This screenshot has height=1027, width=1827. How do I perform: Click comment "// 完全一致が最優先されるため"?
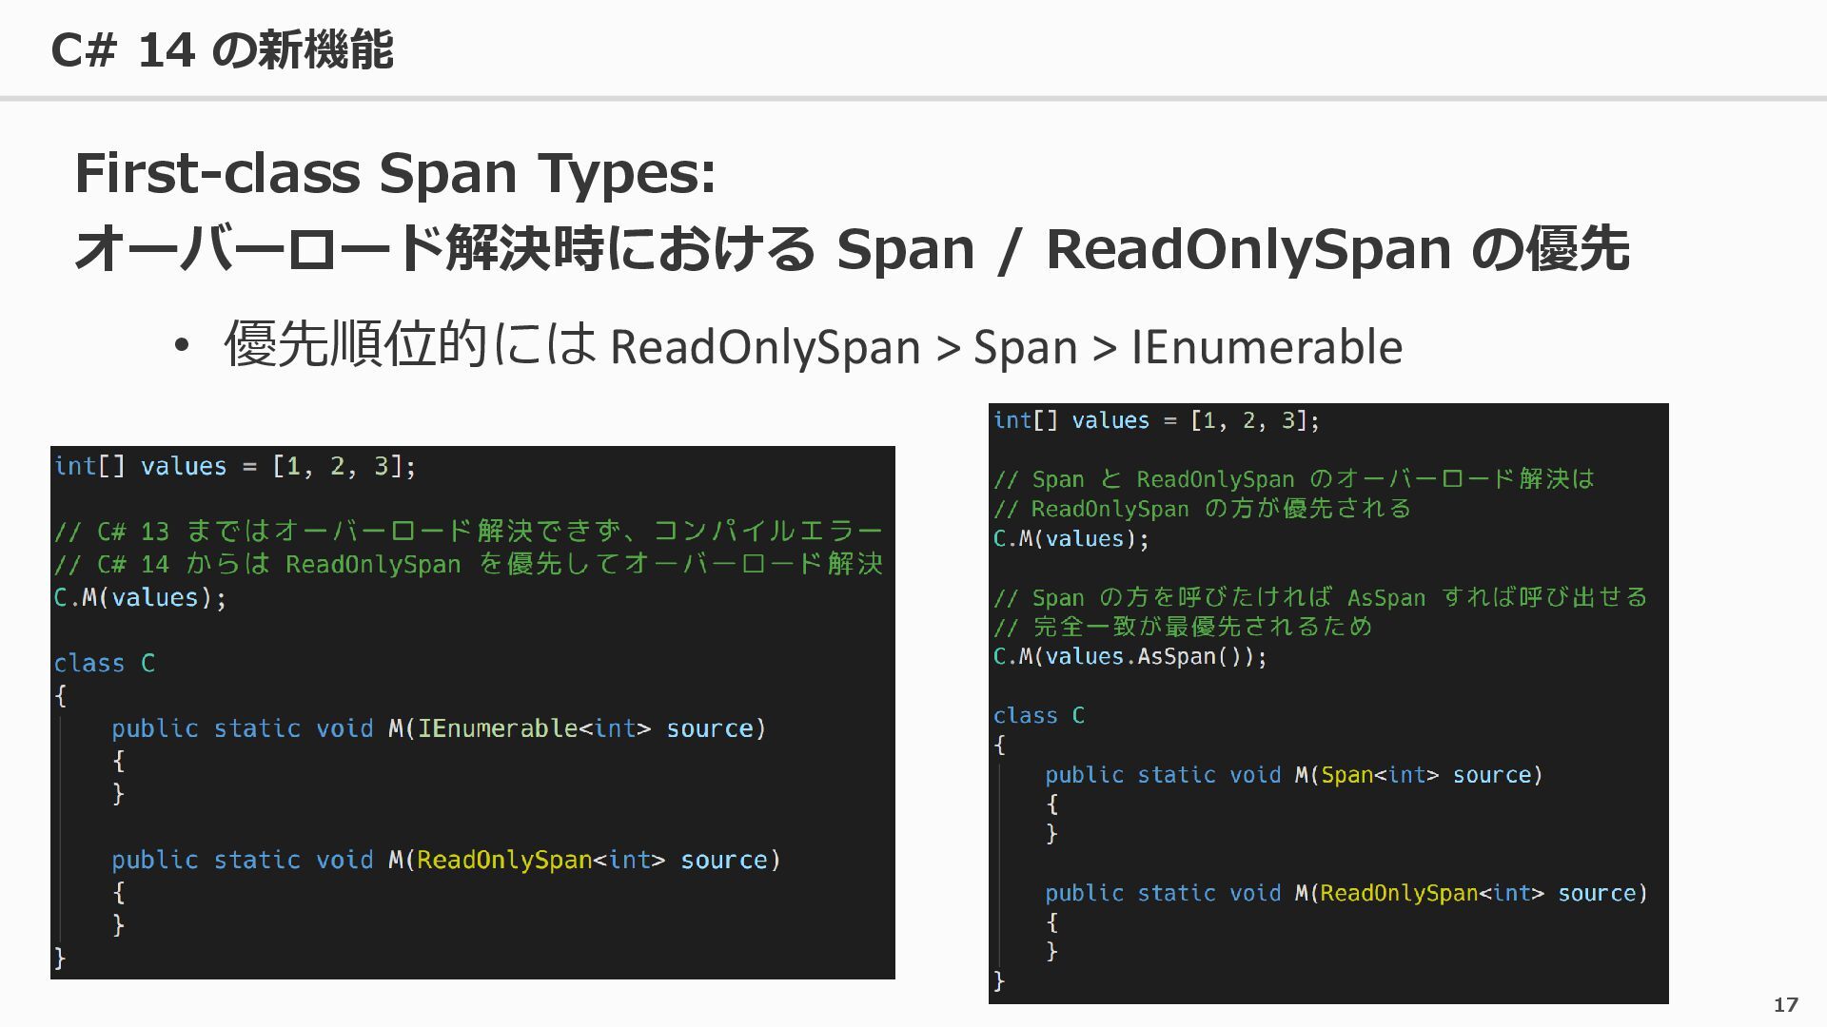[x=1183, y=627]
